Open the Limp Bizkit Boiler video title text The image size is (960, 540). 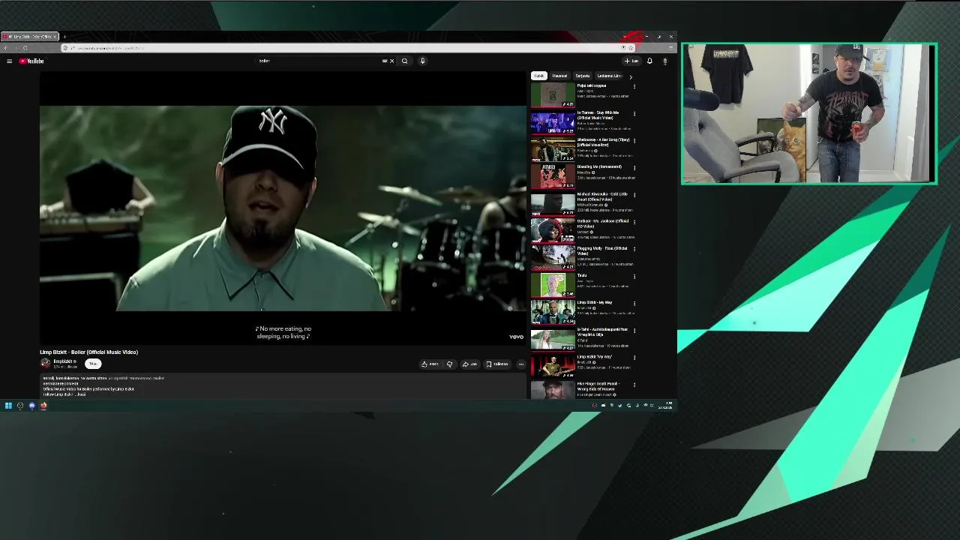pyautogui.click(x=88, y=352)
